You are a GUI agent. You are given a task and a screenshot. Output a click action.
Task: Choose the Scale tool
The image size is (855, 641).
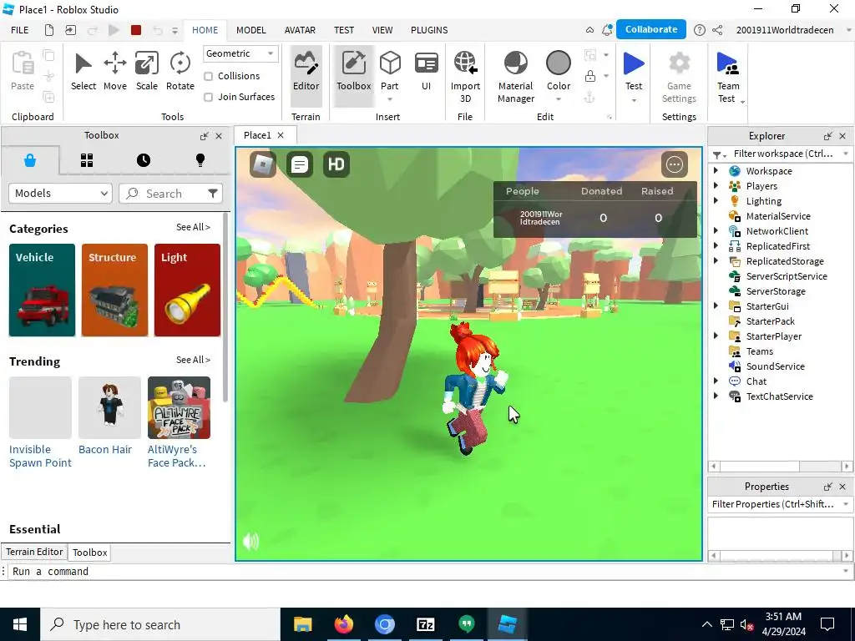point(147,71)
